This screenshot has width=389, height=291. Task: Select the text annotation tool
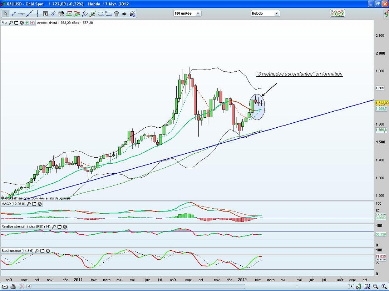[45, 14]
